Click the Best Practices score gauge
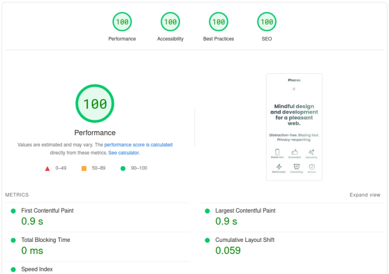389x274 pixels. point(218,22)
